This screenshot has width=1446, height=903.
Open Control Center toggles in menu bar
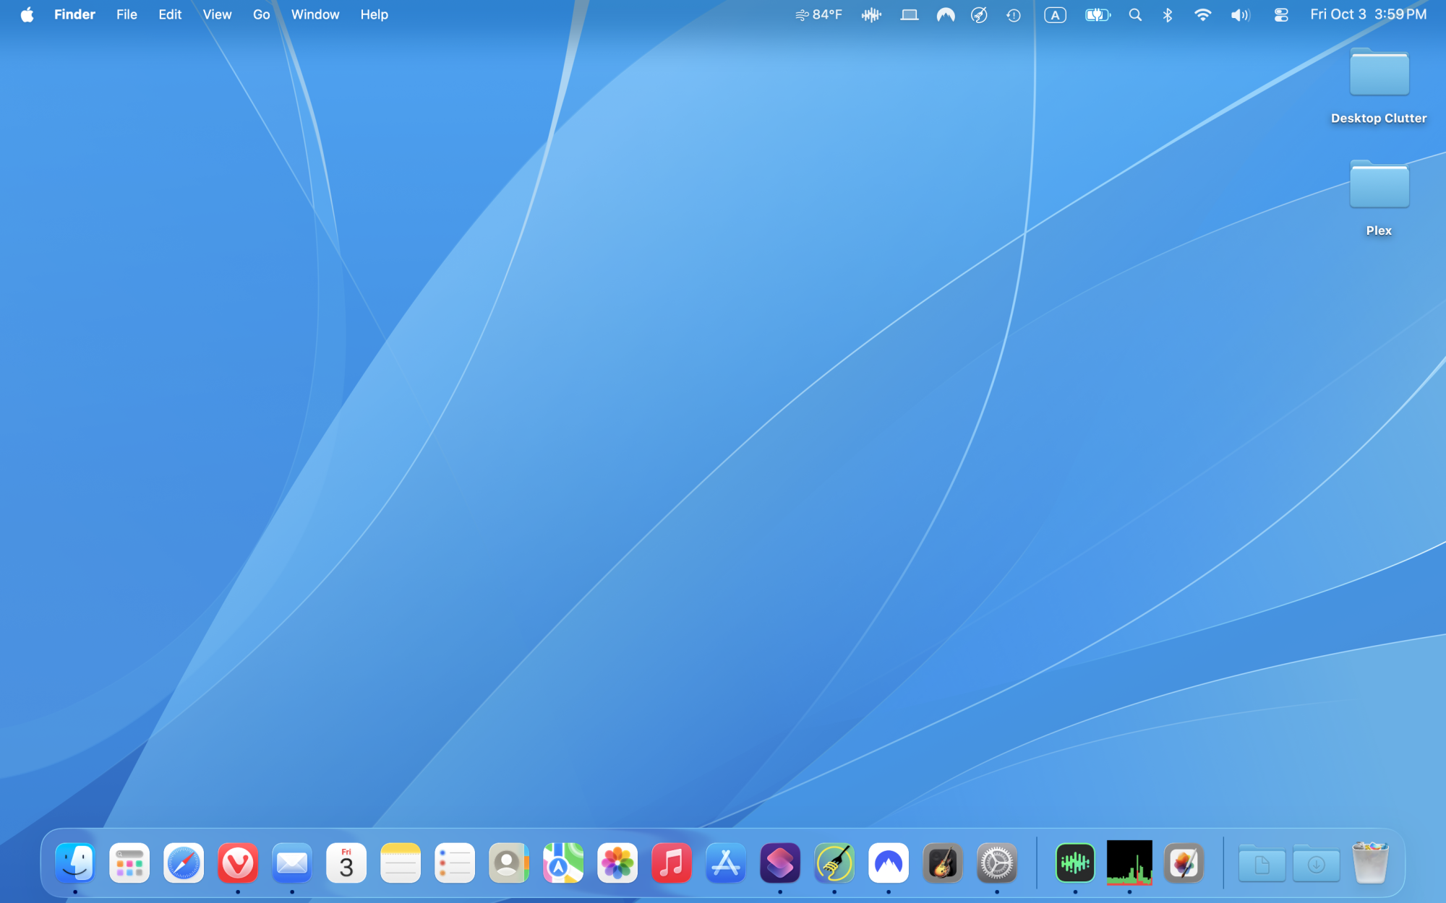point(1280,14)
